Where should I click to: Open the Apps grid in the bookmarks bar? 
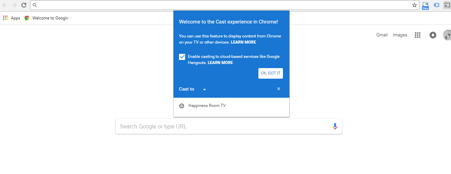(x=12, y=18)
